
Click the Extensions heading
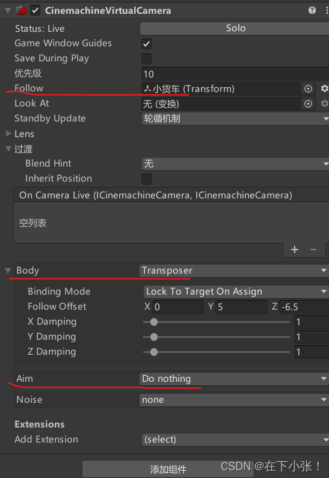pos(40,424)
